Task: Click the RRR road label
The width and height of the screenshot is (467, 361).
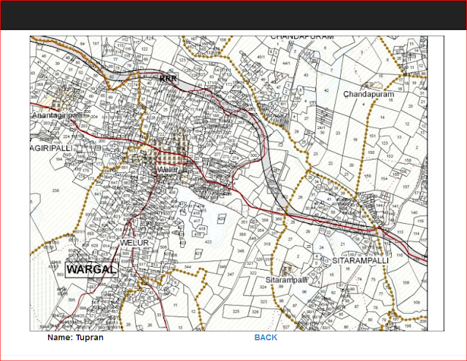Action: (x=168, y=79)
